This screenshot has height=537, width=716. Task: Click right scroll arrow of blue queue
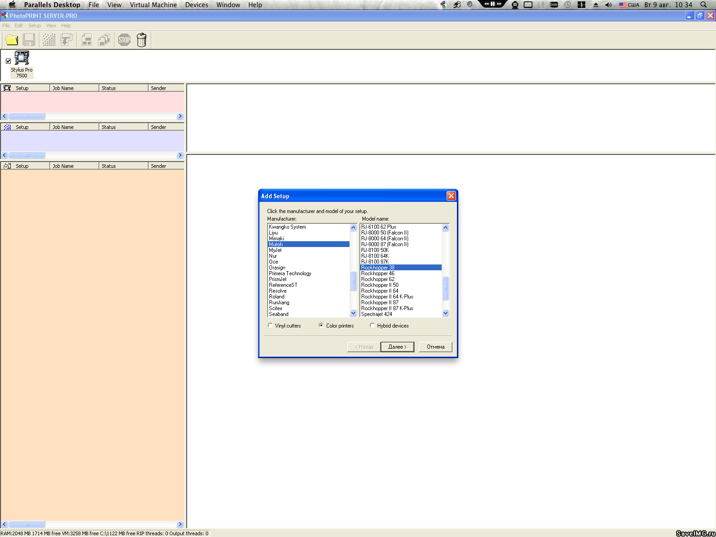[x=180, y=155]
